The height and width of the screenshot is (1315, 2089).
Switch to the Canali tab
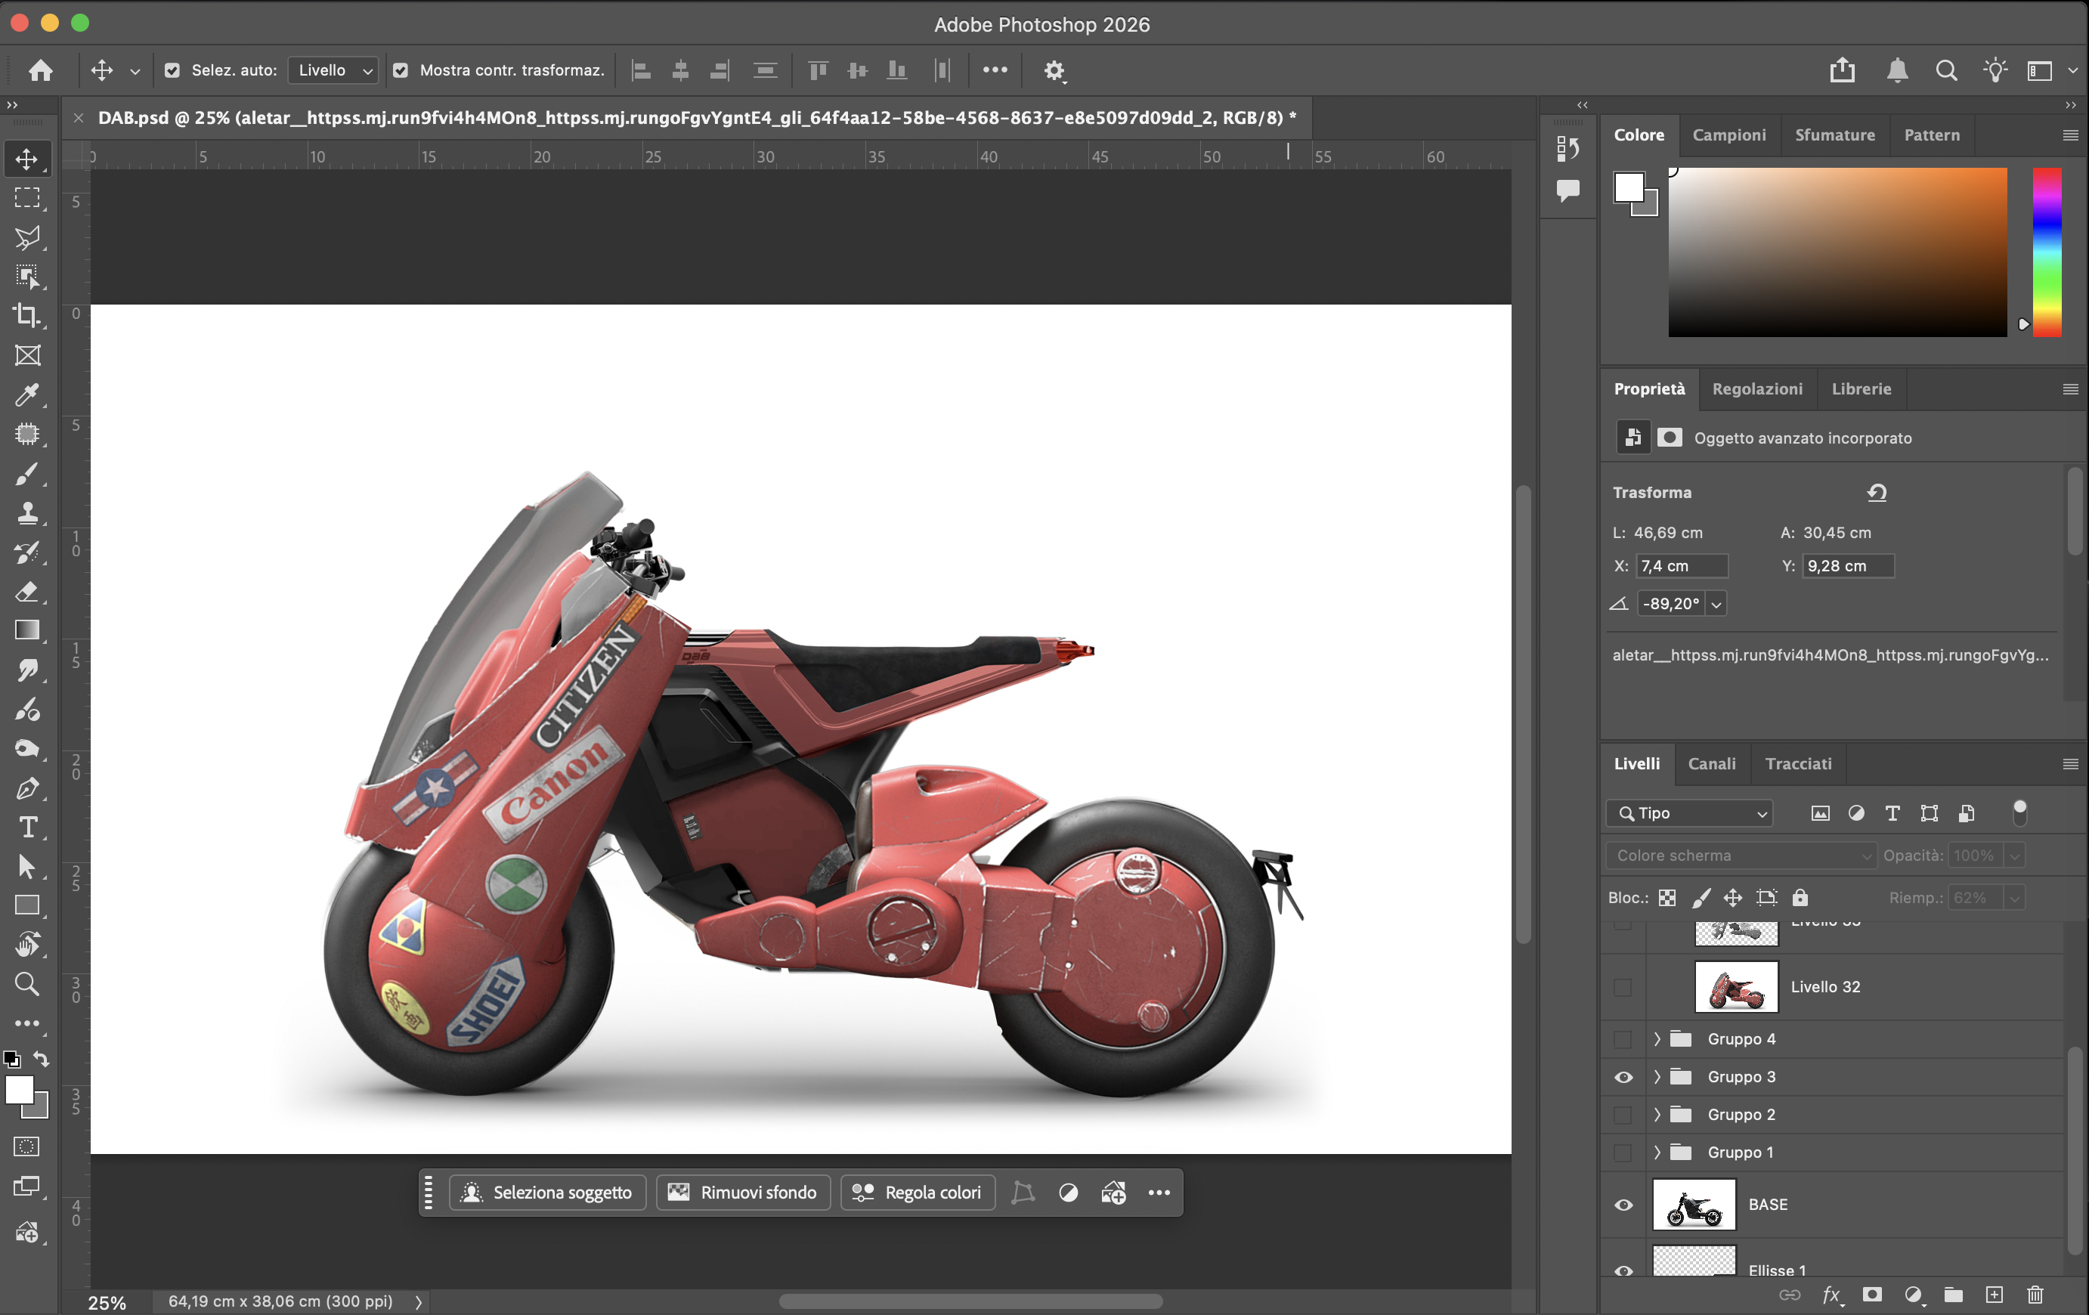(x=1711, y=764)
